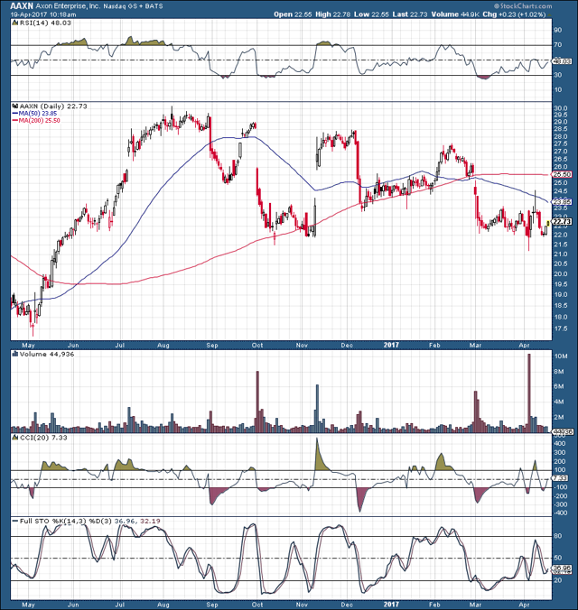This screenshot has width=578, height=610.
Task: Click the 70 level on RSI axis
Action: 558,45
